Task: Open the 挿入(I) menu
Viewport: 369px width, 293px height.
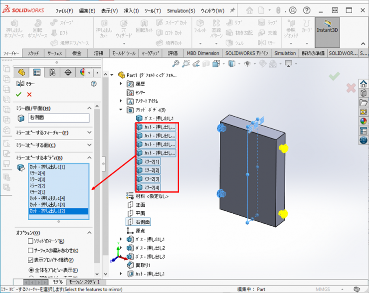Action: (x=131, y=10)
